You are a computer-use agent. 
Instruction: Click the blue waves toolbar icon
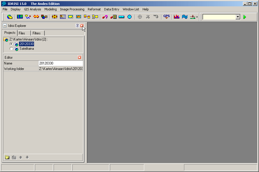coord(185,17)
